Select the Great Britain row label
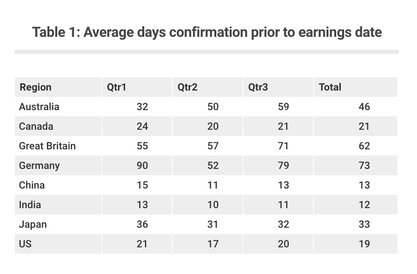Image resolution: width=417 pixels, height=274 pixels. point(47,146)
